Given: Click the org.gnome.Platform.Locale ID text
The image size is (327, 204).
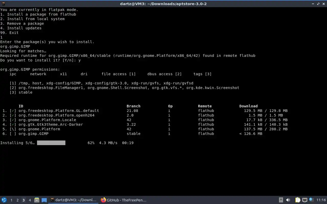Looking at the screenshot, I should [x=47, y=120].
